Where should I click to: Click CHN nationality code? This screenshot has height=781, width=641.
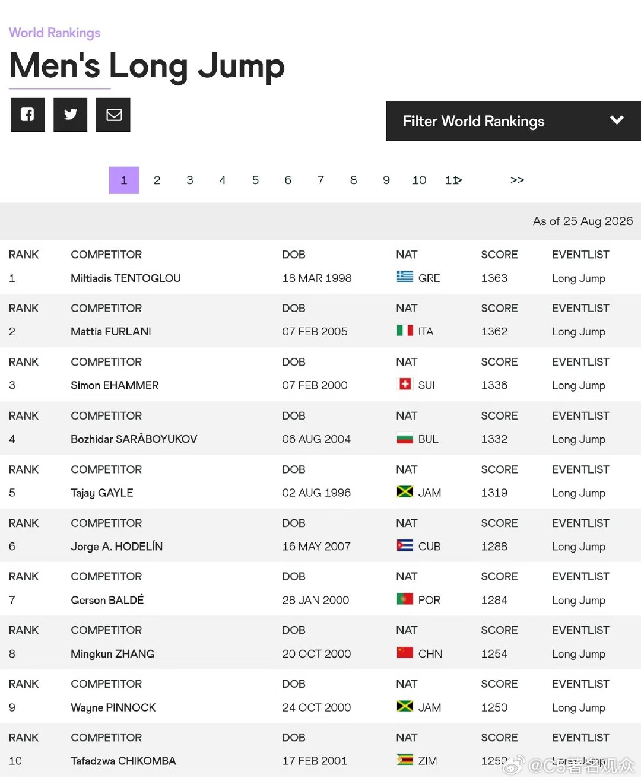[x=430, y=654]
